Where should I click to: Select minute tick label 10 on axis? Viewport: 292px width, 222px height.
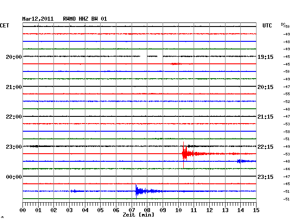coord(178,210)
